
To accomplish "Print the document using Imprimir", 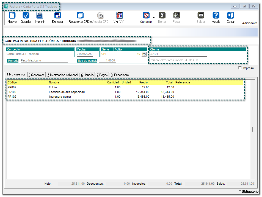I will coord(40,16).
